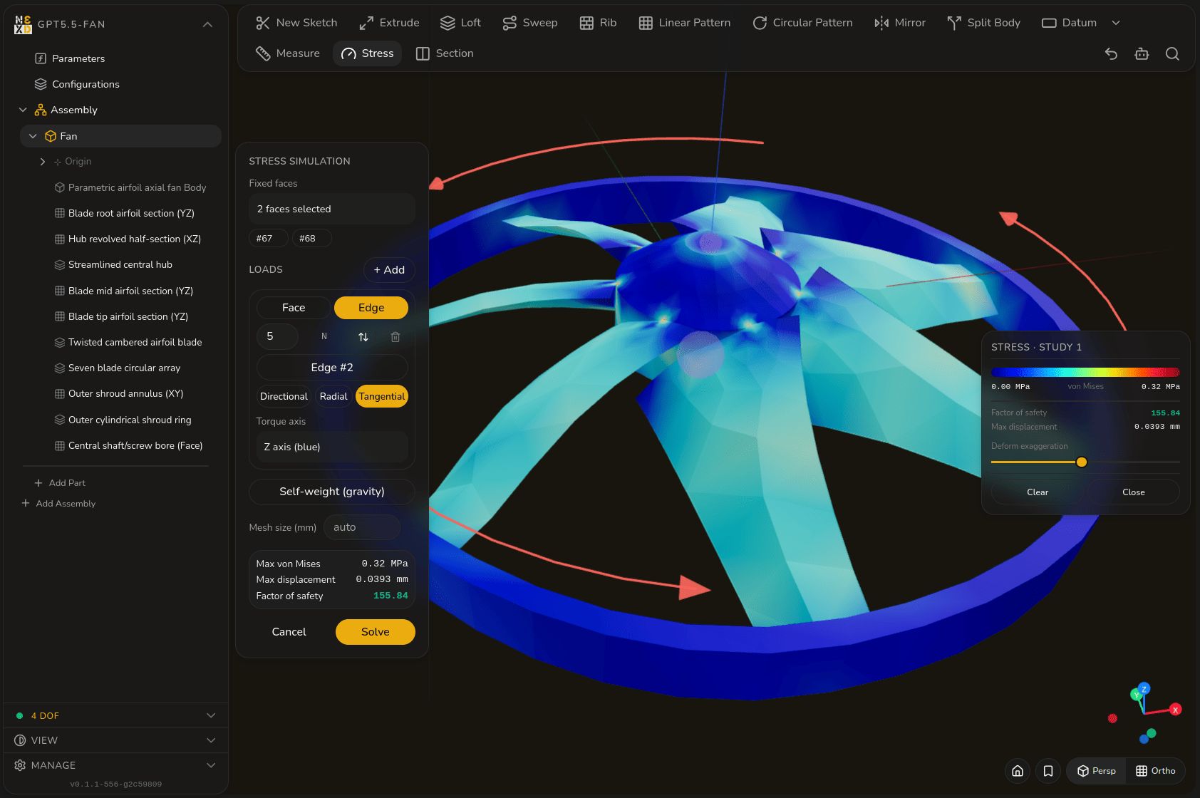Click the home view icon
Screen dimensions: 1200x798
[x=1018, y=771]
